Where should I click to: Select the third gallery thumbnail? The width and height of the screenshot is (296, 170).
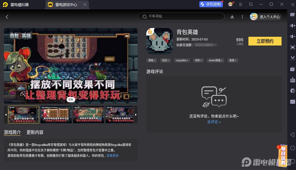point(89,115)
